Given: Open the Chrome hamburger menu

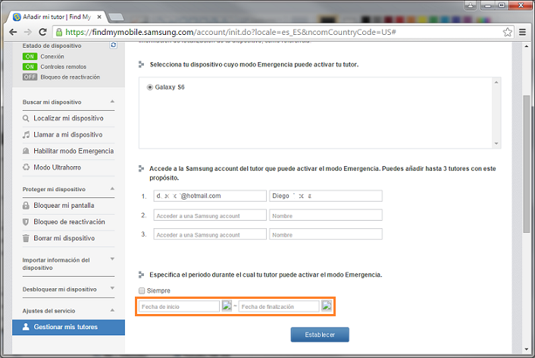Looking at the screenshot, I should [522, 32].
